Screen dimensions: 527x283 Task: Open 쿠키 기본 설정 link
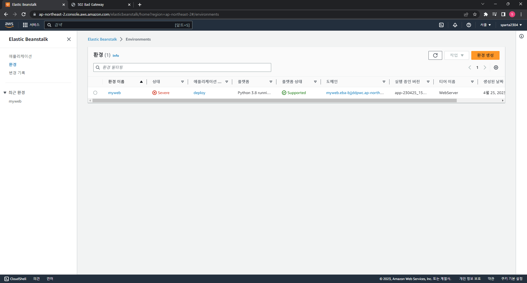[512, 279]
